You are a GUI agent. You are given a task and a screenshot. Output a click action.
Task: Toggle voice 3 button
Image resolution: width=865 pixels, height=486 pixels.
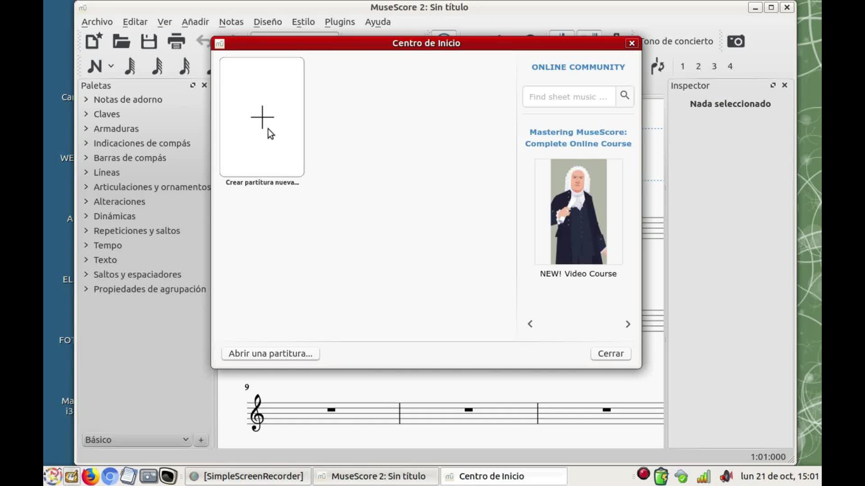point(714,66)
